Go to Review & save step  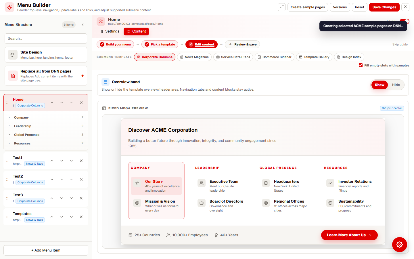242,44
